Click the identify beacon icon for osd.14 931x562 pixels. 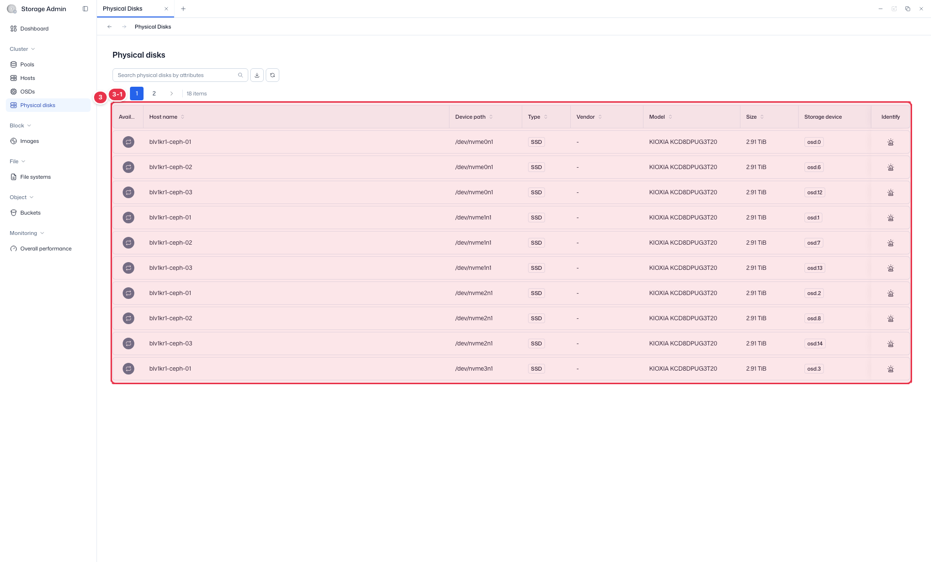pyautogui.click(x=890, y=343)
